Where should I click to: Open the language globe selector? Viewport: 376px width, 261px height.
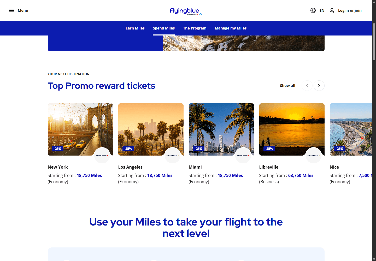point(313,10)
